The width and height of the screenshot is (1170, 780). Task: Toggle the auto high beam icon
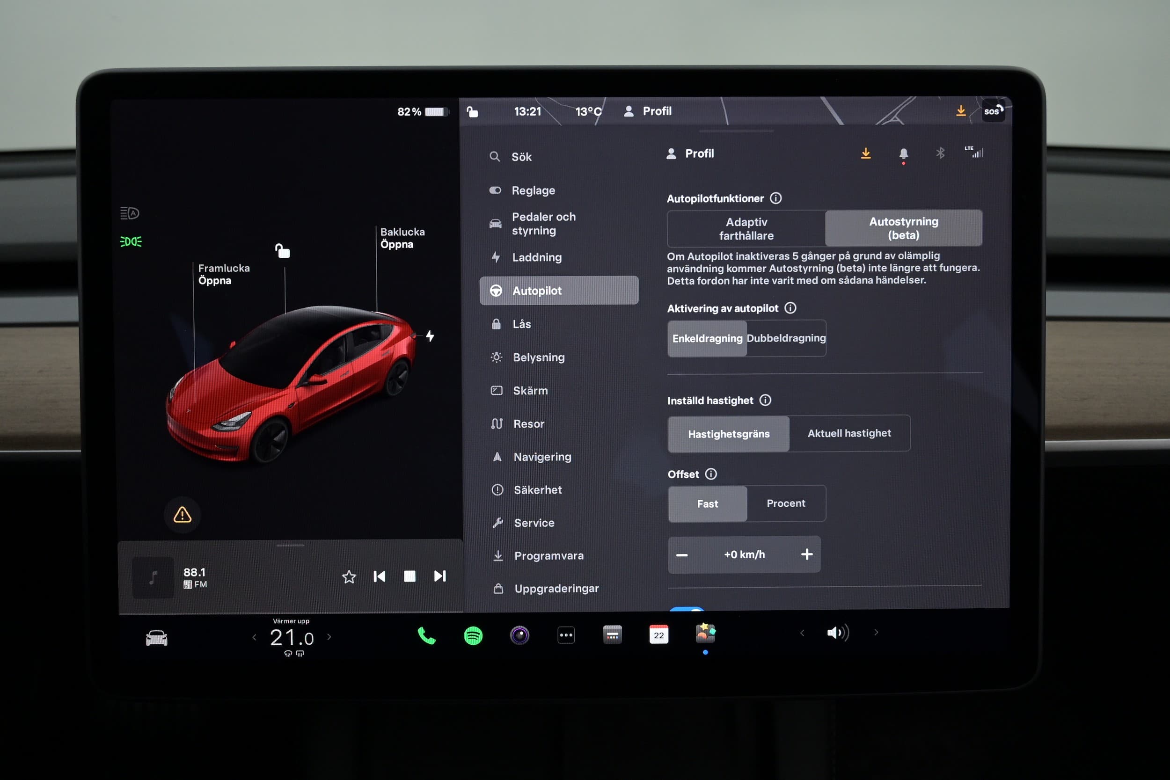pyautogui.click(x=130, y=213)
